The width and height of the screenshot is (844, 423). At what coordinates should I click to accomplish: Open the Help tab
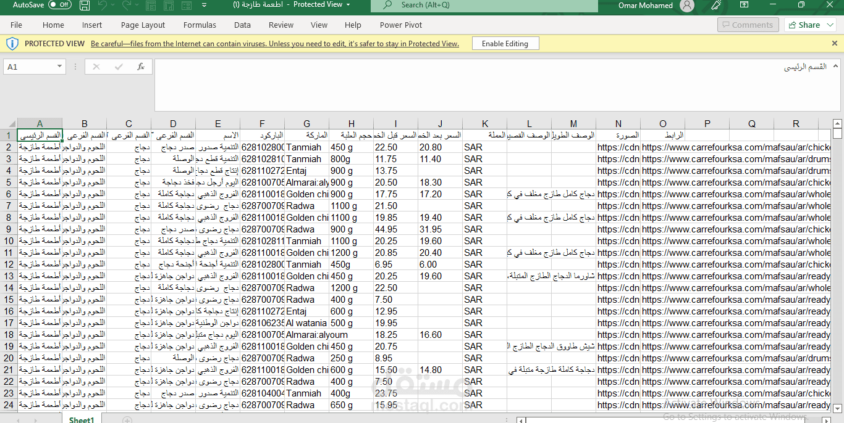tap(353, 25)
